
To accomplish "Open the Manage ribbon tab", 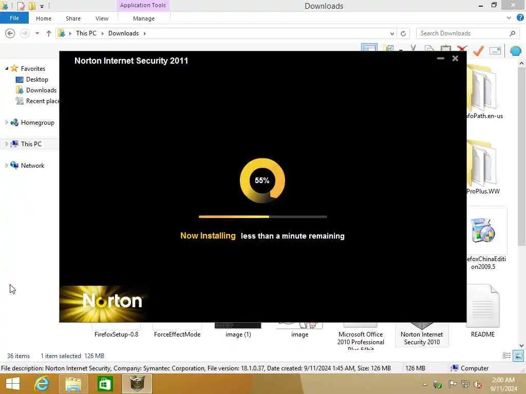I will pos(144,18).
